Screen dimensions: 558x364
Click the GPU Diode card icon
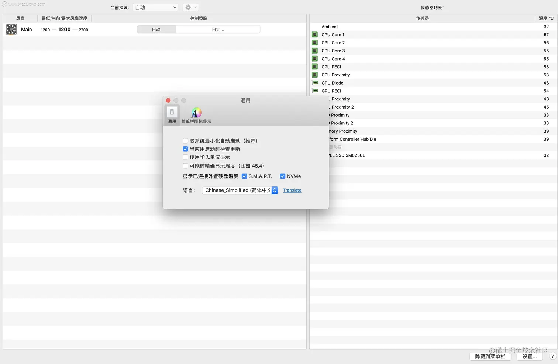click(x=315, y=83)
